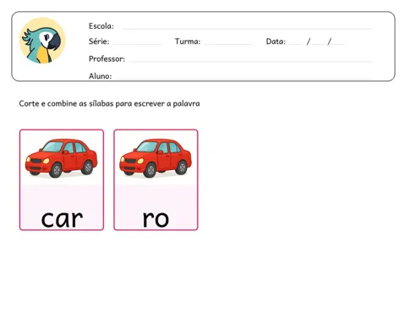Click the month blank in date field
The height and width of the screenshot is (325, 406).
click(x=318, y=44)
